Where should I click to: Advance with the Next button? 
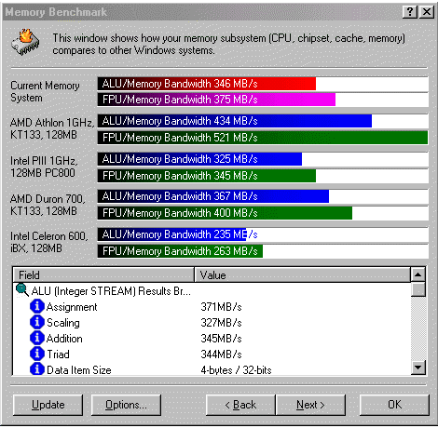click(310, 405)
